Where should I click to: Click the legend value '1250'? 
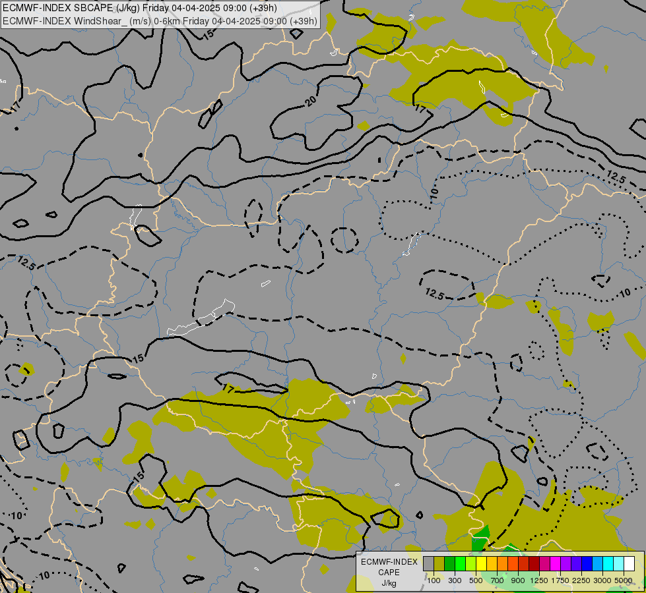(x=539, y=580)
